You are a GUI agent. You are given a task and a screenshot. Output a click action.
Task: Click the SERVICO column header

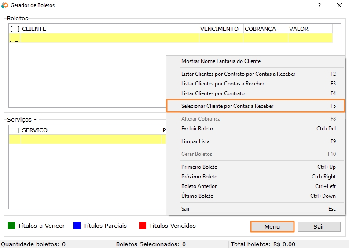pyautogui.click(x=91, y=130)
